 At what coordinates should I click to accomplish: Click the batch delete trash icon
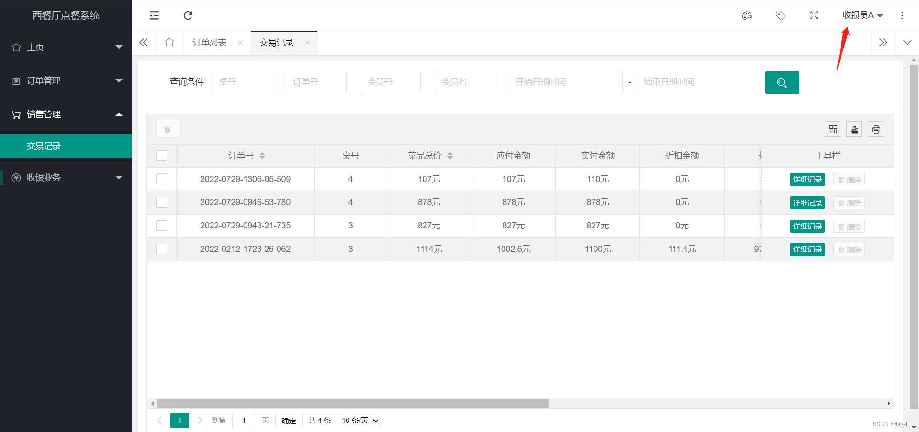(x=168, y=129)
